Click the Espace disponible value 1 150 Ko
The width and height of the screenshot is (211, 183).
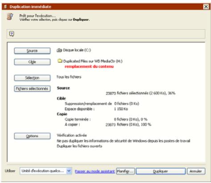[x=121, y=109]
